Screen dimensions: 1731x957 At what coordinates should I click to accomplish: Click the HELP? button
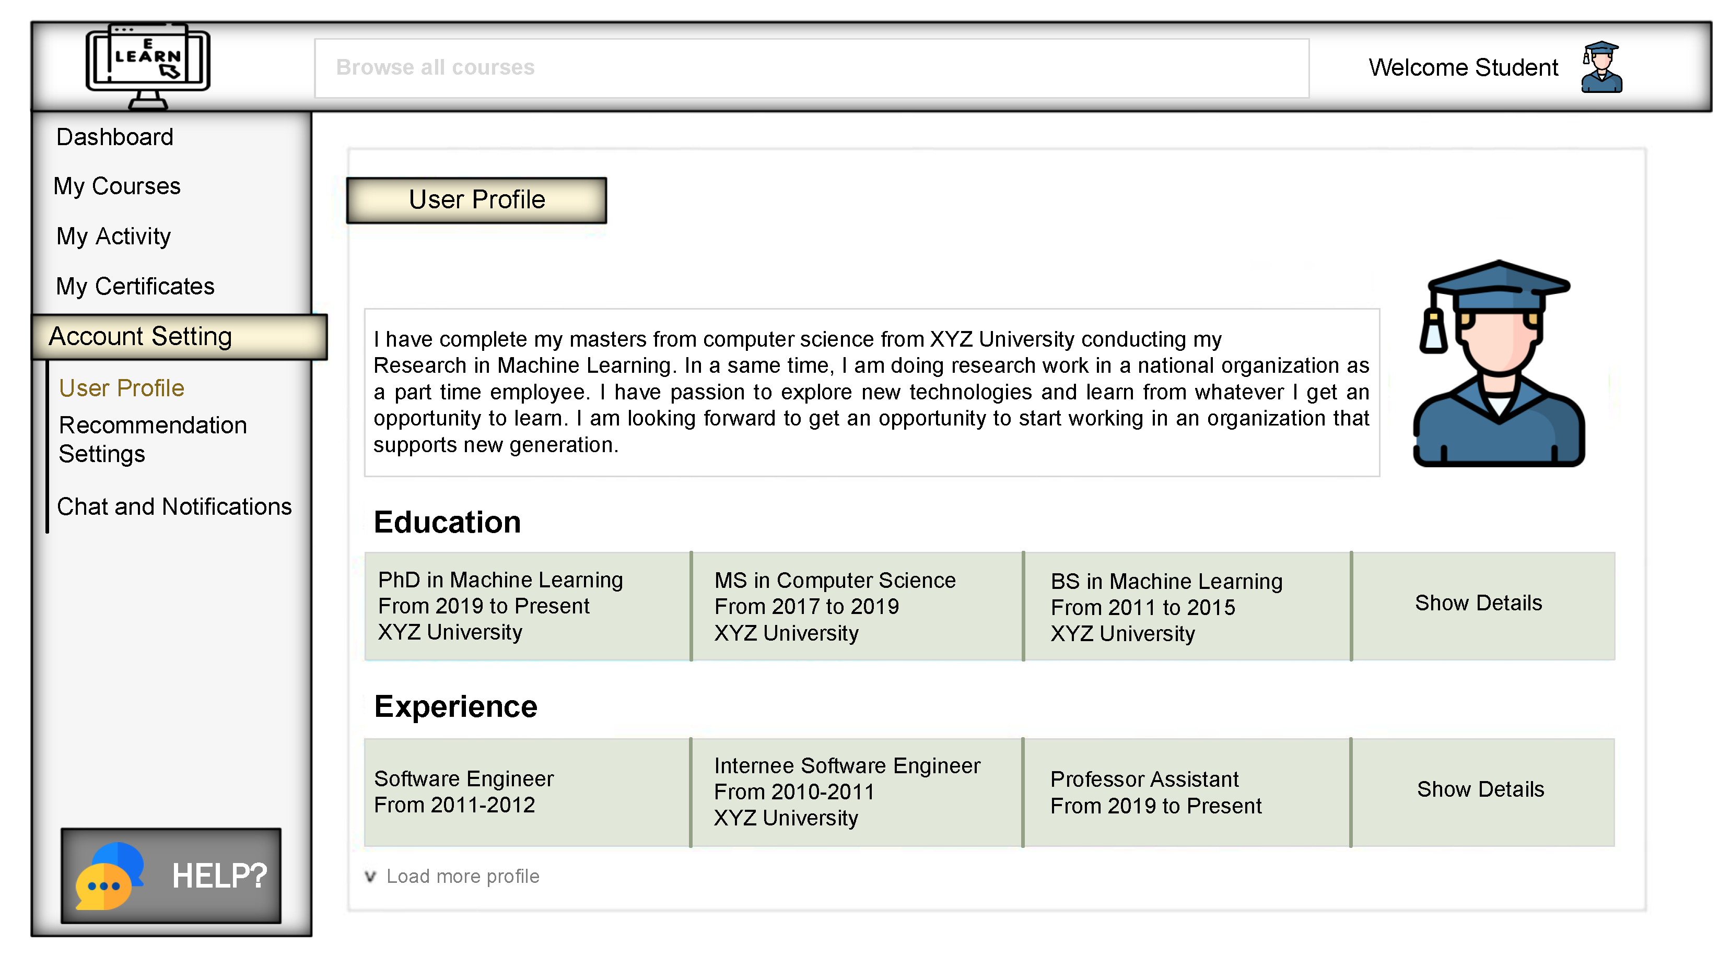[218, 876]
